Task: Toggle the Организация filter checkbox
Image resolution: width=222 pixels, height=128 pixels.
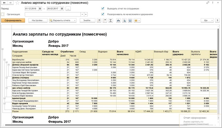Action: coord(2,14)
